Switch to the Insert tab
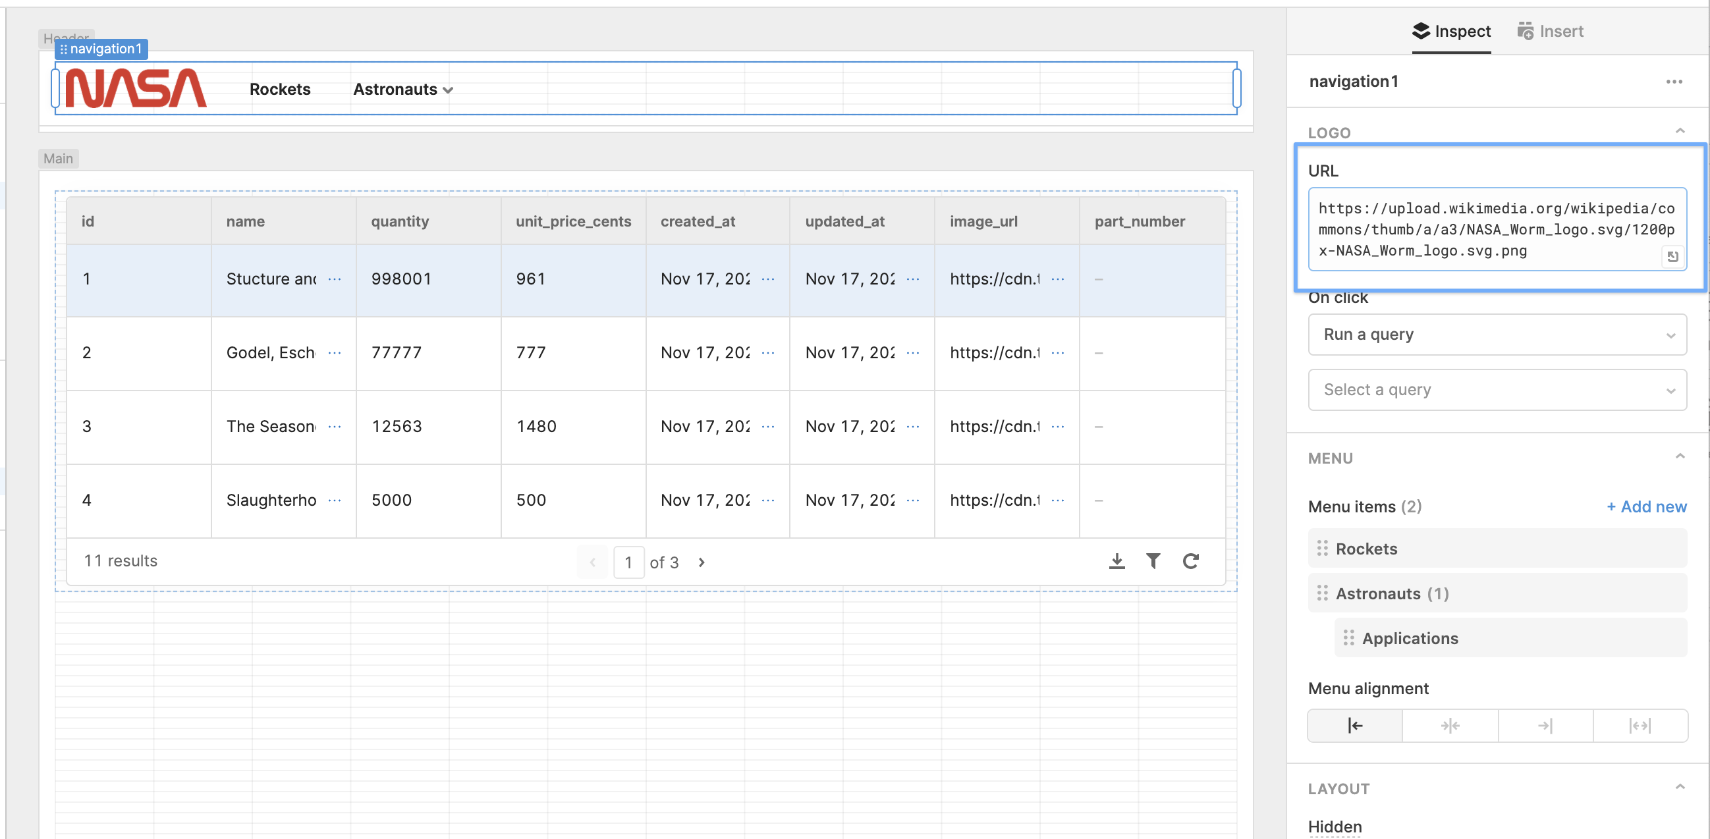 (1550, 31)
